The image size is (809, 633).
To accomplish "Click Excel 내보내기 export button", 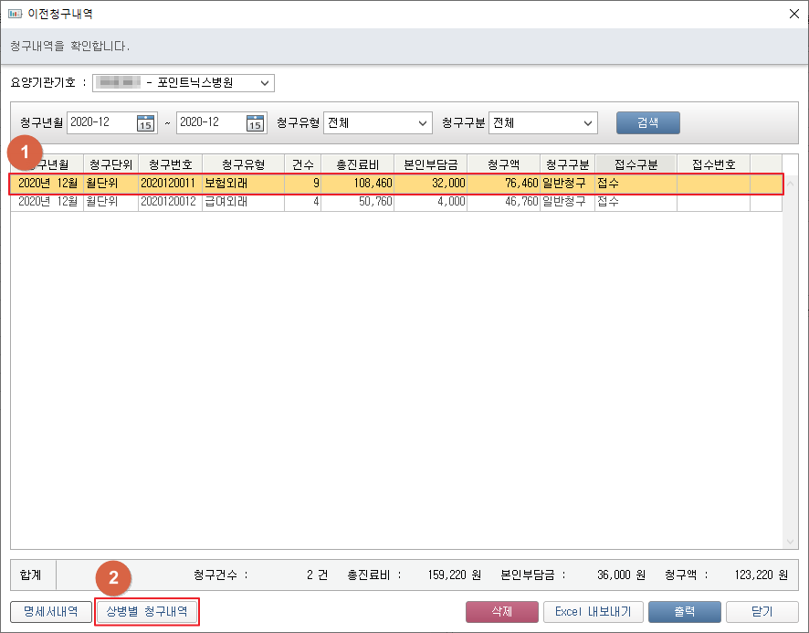I will click(x=593, y=611).
